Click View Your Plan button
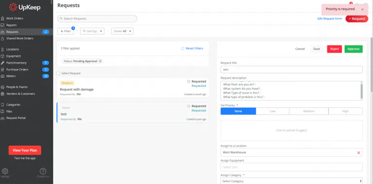This screenshot has width=373, height=184. click(x=25, y=150)
